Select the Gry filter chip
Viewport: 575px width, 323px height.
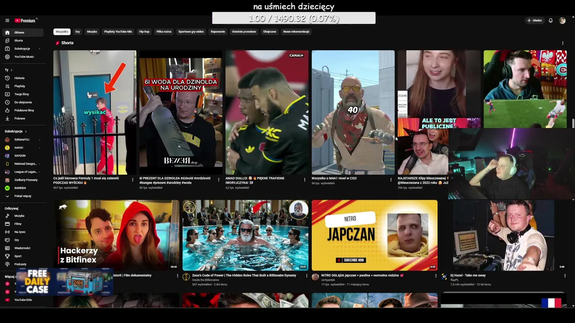click(78, 32)
